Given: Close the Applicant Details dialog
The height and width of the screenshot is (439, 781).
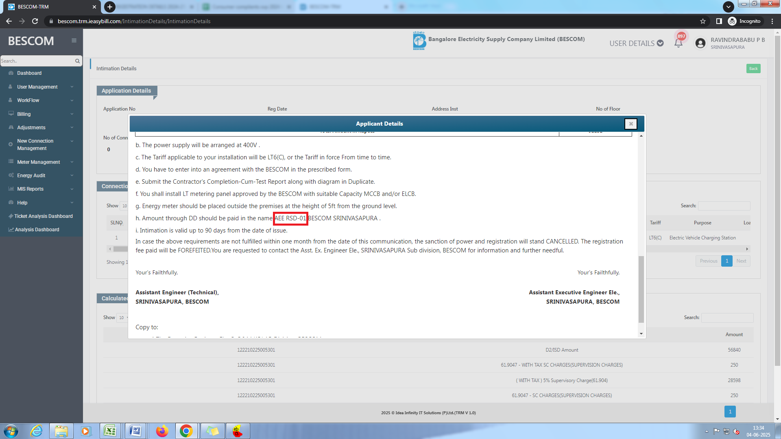Looking at the screenshot, I should pyautogui.click(x=631, y=124).
